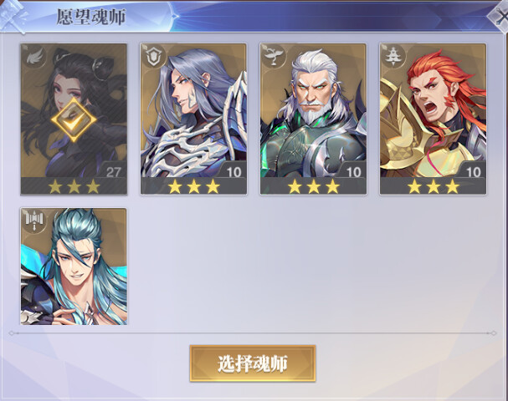Click the cannon class icon on teal-haired card
Screen dimensions: 508x401
(x=34, y=221)
